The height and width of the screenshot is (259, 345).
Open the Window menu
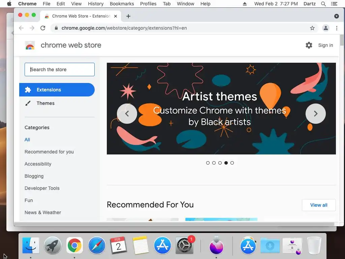[x=186, y=4]
